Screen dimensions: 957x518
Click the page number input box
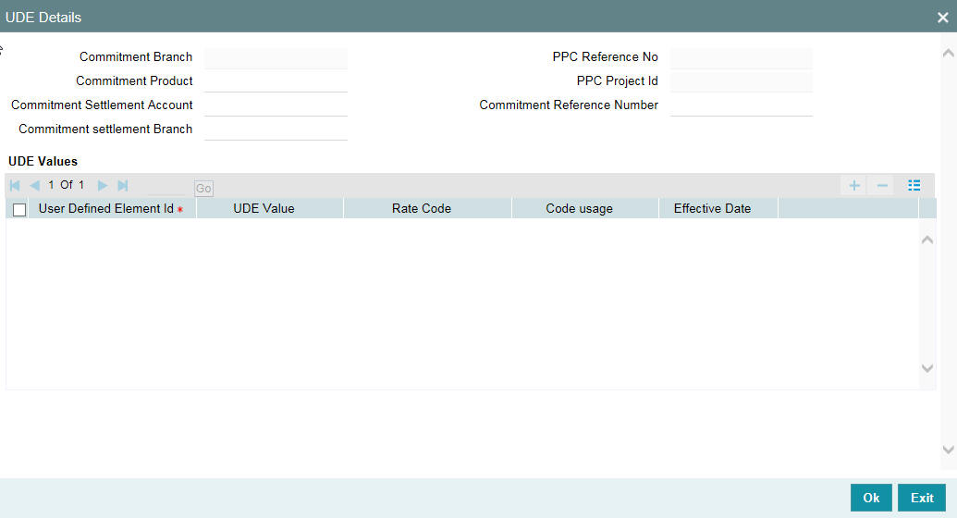pos(166,186)
